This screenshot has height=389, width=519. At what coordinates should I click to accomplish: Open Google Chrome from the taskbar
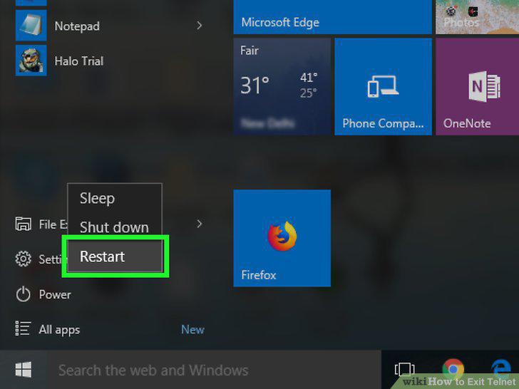(453, 369)
